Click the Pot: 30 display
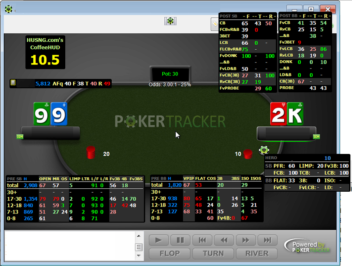This screenshot has height=266, width=352. tap(170, 74)
